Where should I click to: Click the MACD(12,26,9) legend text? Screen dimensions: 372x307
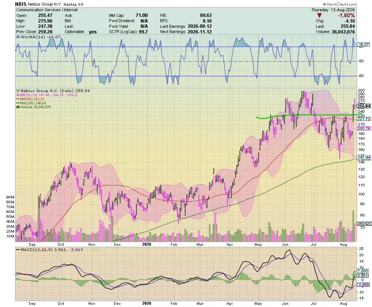pyautogui.click(x=37, y=250)
